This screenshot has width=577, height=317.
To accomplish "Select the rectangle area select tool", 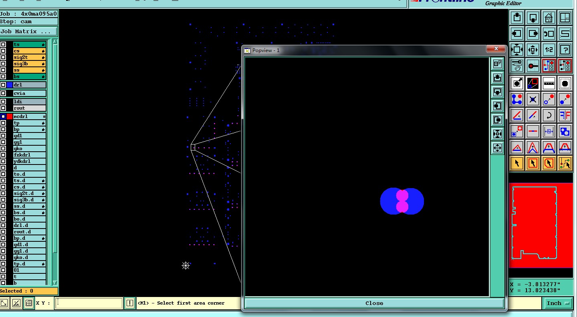I will click(x=533, y=163).
